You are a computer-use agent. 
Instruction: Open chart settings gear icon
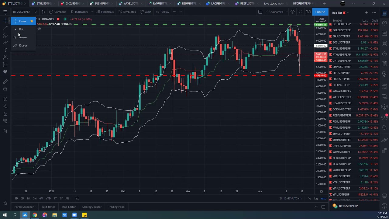[292, 12]
